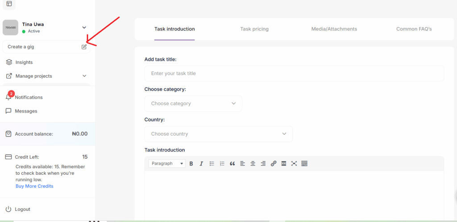
Task: Focus the Enter your task title field
Action: (x=294, y=73)
